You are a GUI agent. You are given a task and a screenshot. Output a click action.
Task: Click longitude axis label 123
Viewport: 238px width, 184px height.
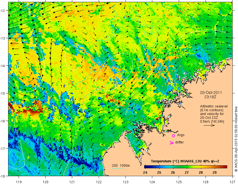(125, 182)
